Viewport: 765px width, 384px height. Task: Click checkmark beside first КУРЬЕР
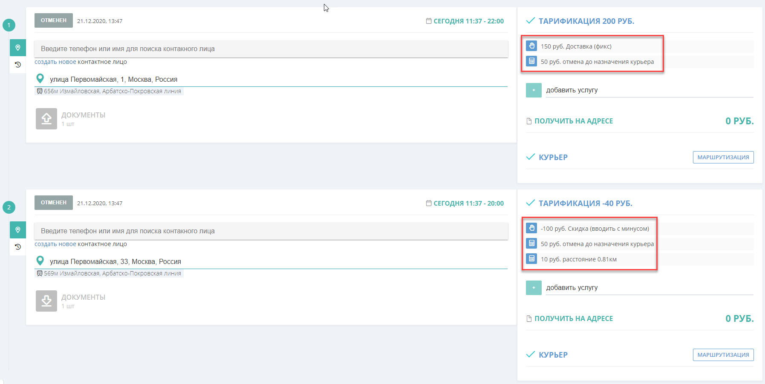coord(531,157)
